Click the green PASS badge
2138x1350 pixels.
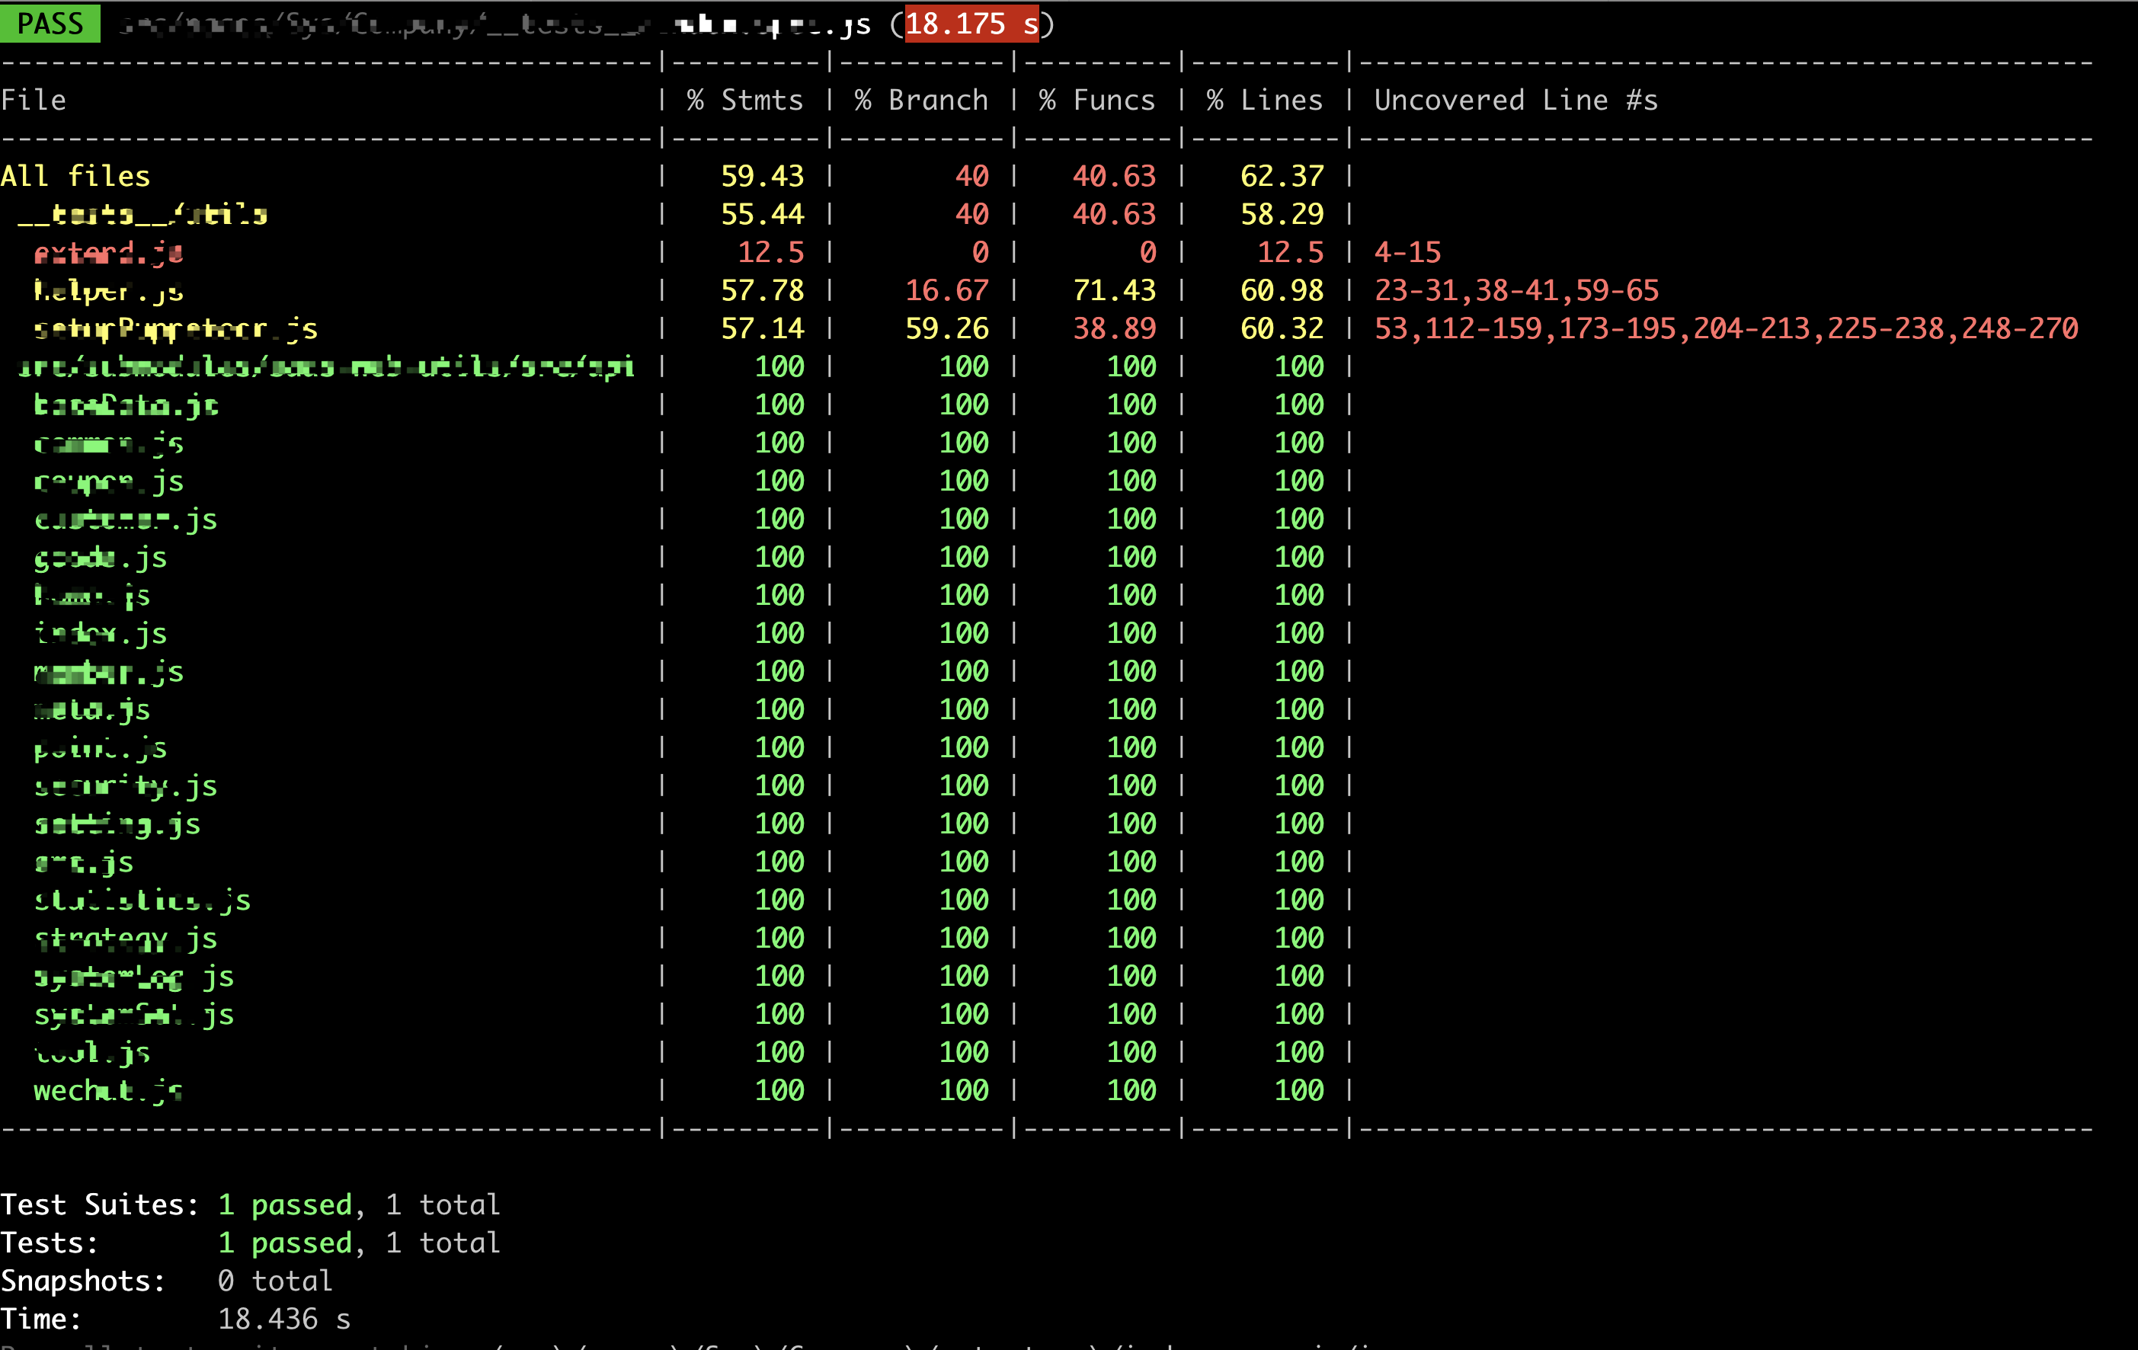pyautogui.click(x=50, y=24)
